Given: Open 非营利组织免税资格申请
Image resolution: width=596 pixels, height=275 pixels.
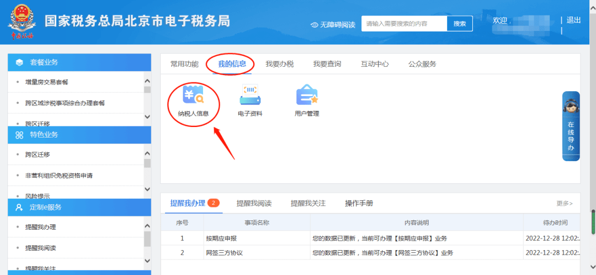Looking at the screenshot, I should tap(59, 176).
